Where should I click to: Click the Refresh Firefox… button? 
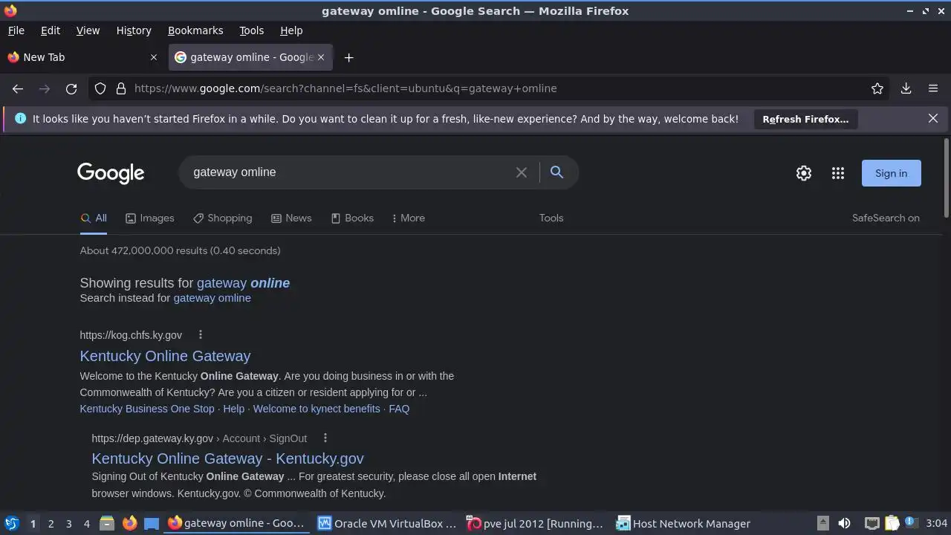(x=805, y=119)
